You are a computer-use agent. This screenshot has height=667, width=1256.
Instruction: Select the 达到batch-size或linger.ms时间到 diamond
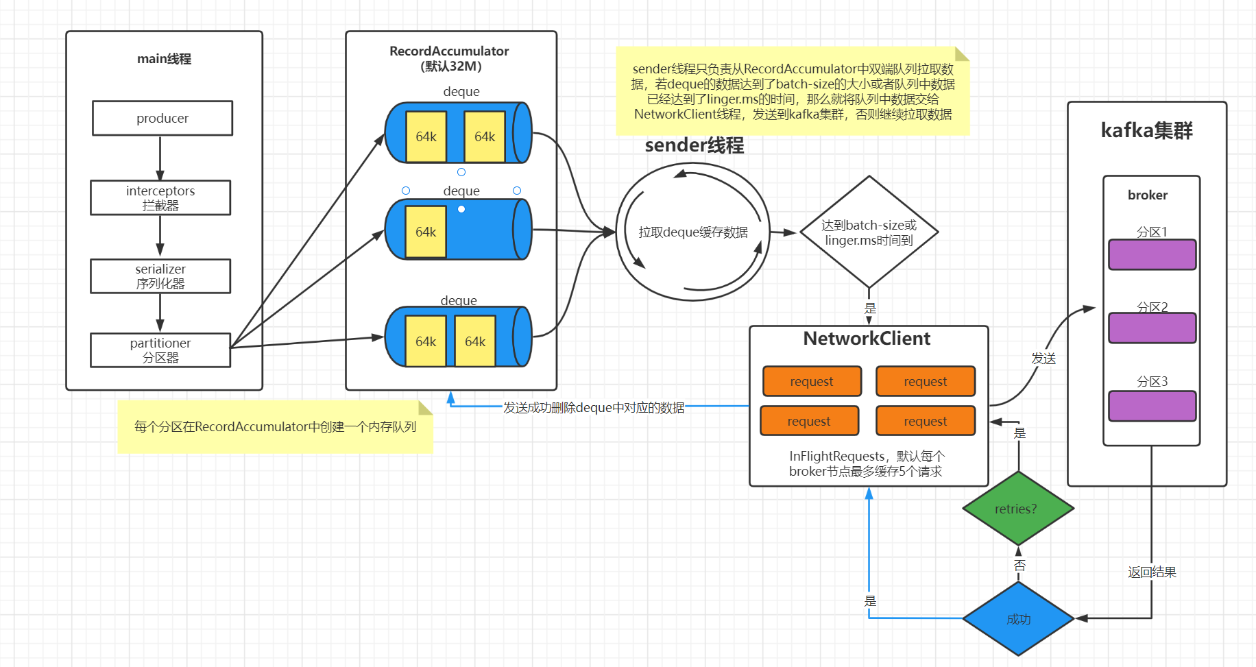(x=869, y=232)
